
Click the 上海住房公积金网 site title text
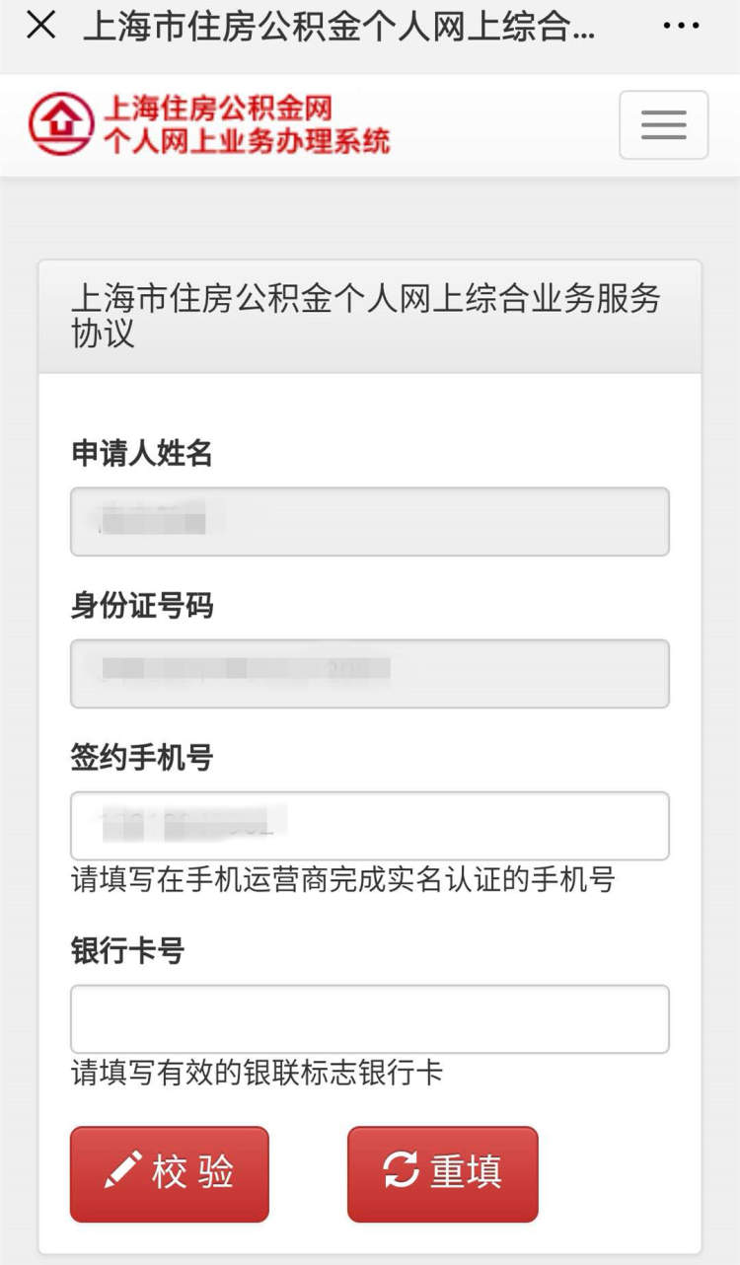point(219,109)
